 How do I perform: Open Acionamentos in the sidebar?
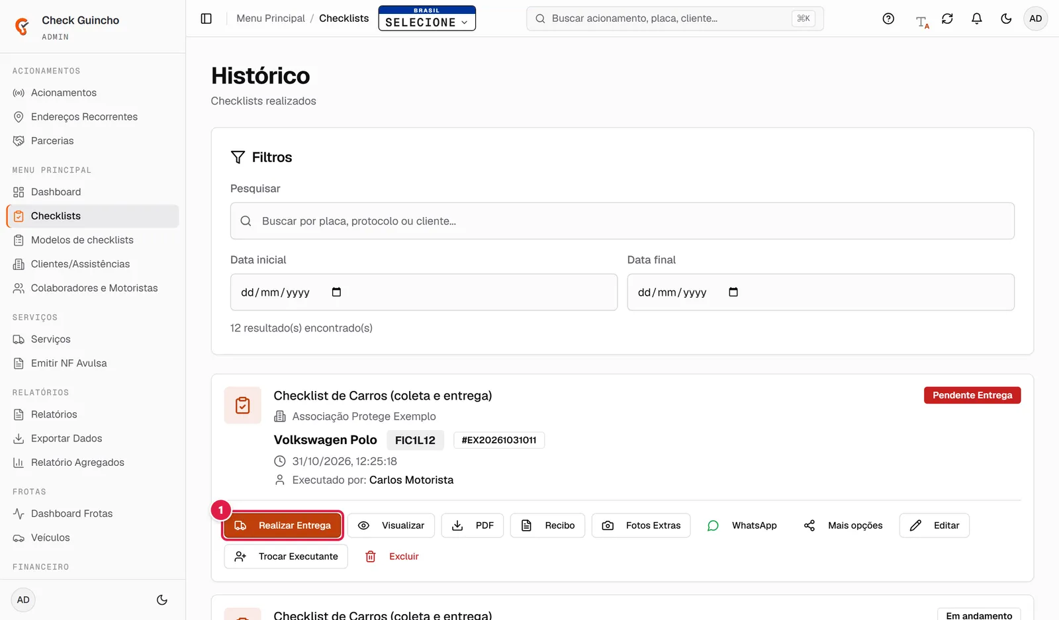(93, 93)
